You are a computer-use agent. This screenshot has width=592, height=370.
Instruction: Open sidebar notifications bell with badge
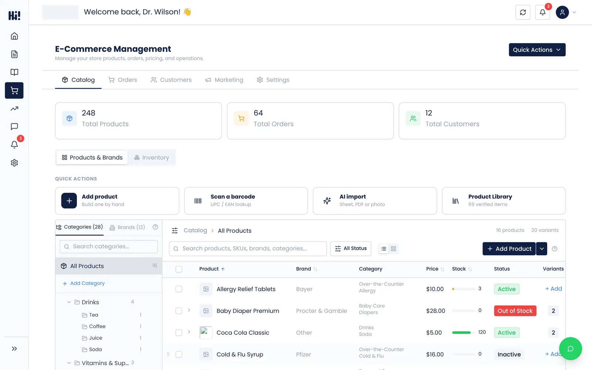(x=14, y=145)
